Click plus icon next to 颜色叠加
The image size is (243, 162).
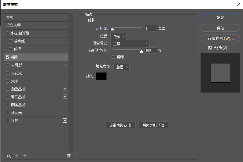[x=65, y=89]
